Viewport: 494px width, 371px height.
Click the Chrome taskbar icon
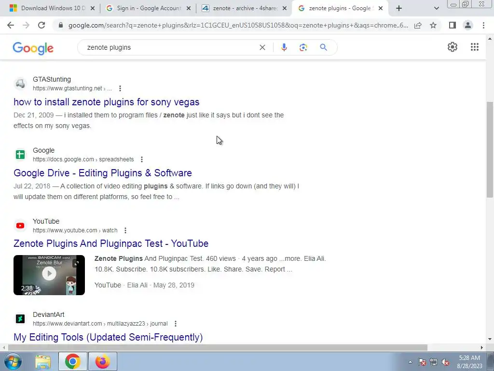point(73,361)
